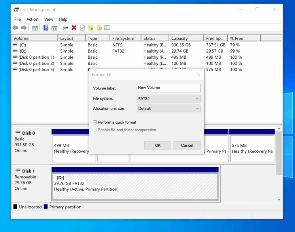Open the View menu
295x232 pixels.
48,19
